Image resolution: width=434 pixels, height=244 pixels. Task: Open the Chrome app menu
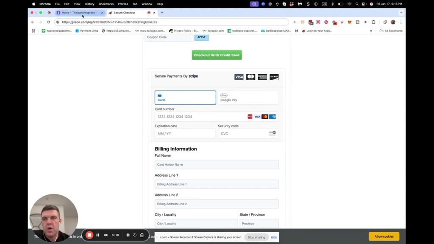45,4
